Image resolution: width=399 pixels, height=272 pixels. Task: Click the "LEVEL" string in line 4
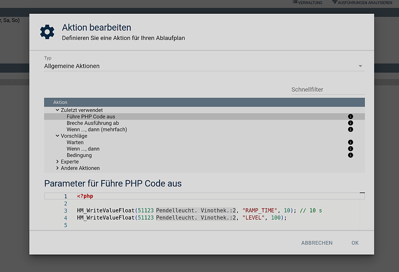pos(253,218)
